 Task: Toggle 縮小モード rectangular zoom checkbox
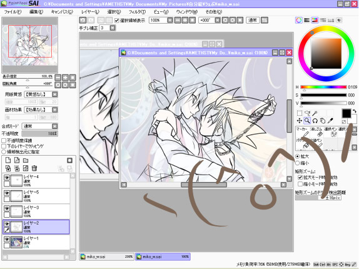(x=300, y=184)
